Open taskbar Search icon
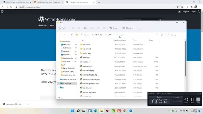 (78, 111)
